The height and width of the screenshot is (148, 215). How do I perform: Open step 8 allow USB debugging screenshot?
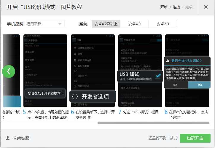click(x=187, y=71)
